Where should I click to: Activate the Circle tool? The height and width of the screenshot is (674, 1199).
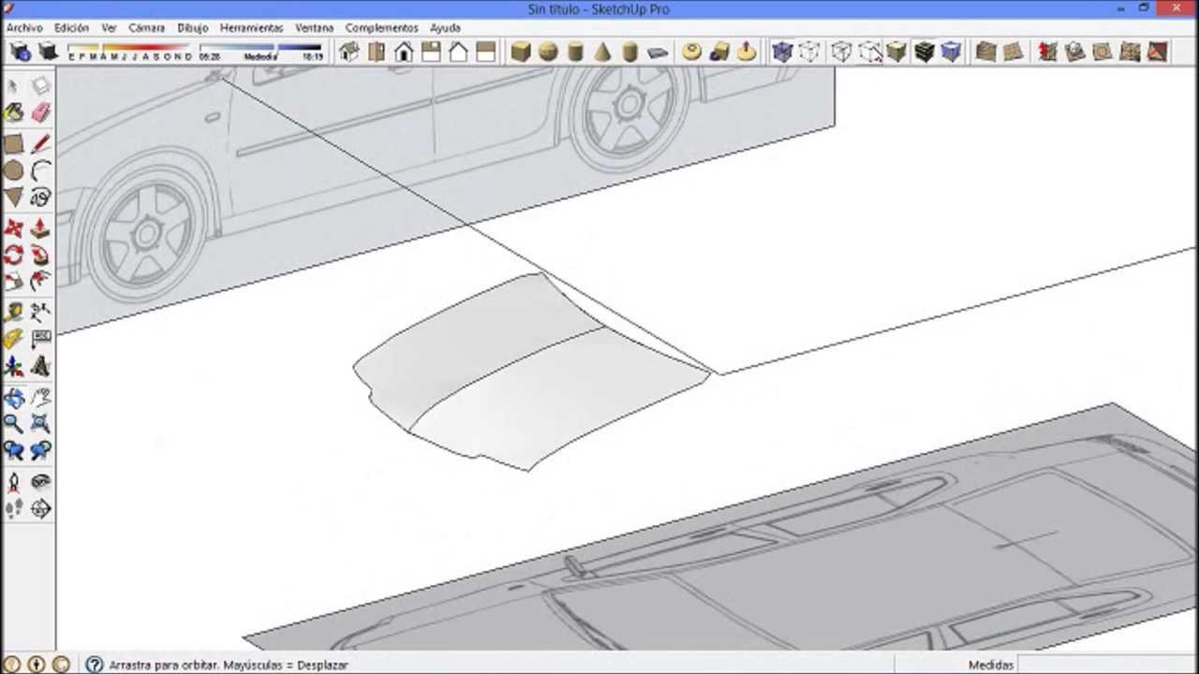[x=13, y=170]
